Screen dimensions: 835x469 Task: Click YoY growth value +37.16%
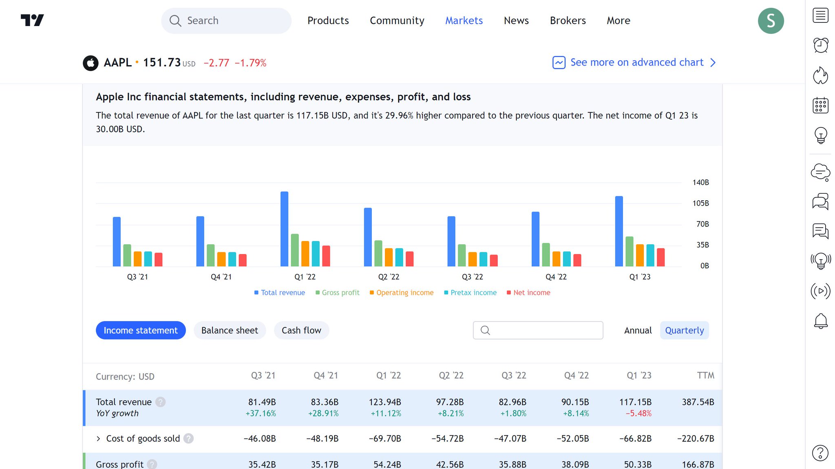click(x=261, y=413)
